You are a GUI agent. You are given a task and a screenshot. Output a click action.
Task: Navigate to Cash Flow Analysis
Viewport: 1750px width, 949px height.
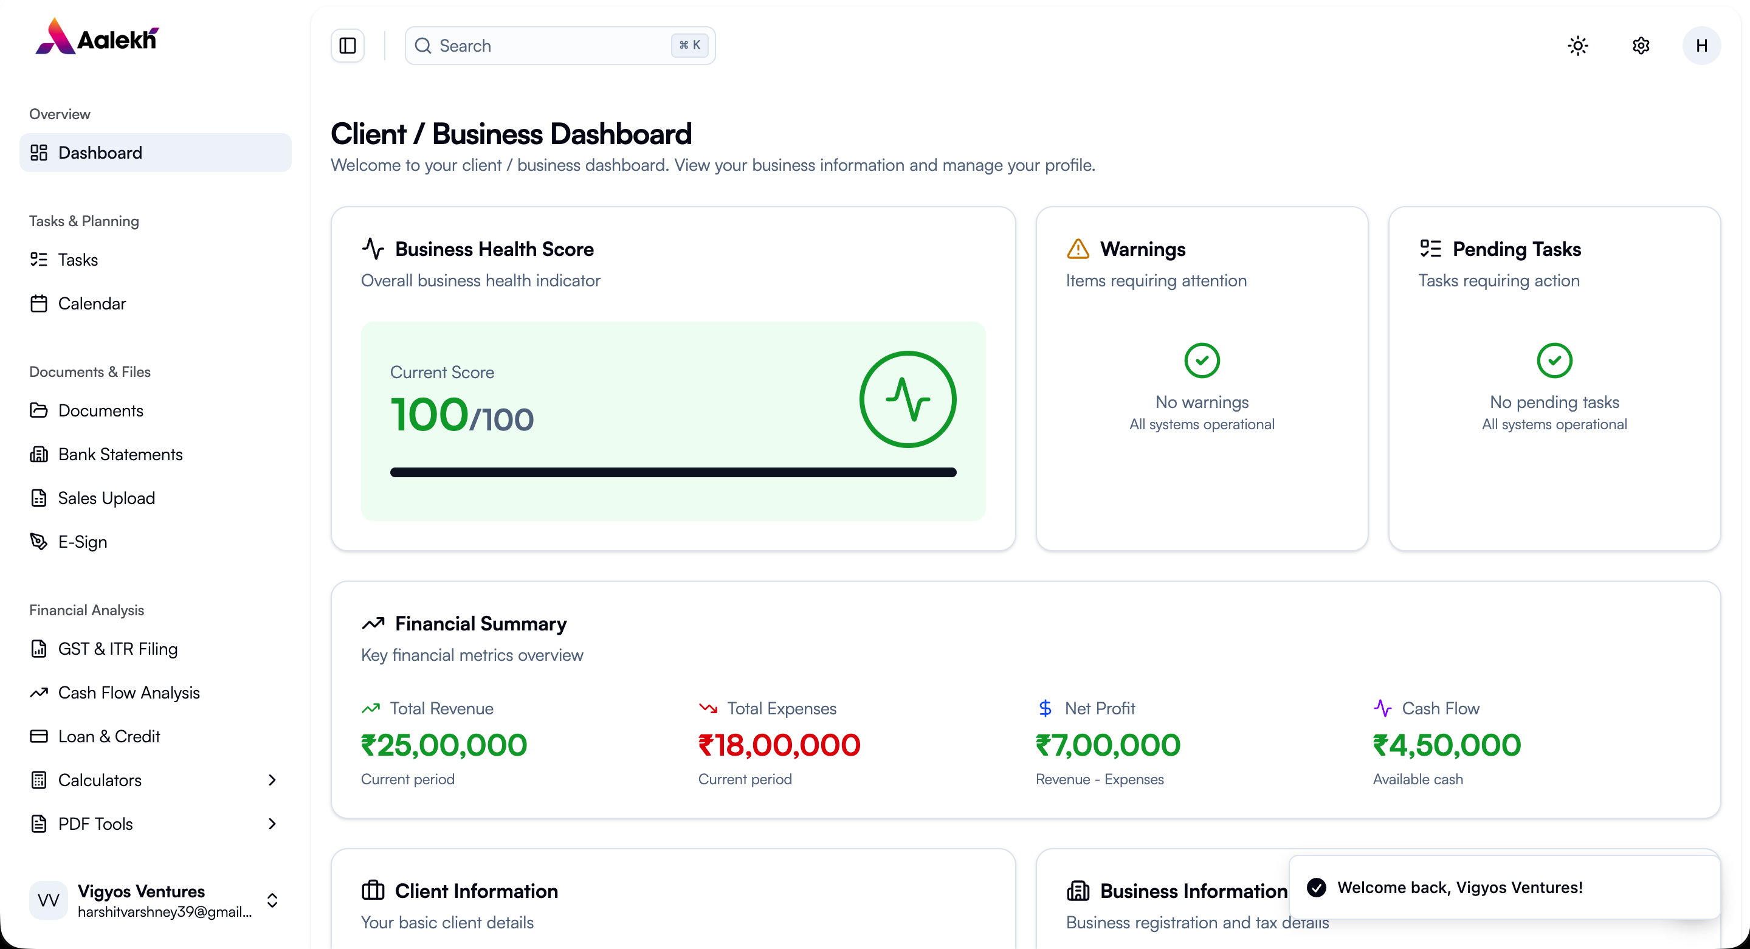coord(128,692)
